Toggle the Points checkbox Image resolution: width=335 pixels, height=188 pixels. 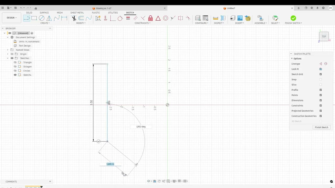(321, 95)
